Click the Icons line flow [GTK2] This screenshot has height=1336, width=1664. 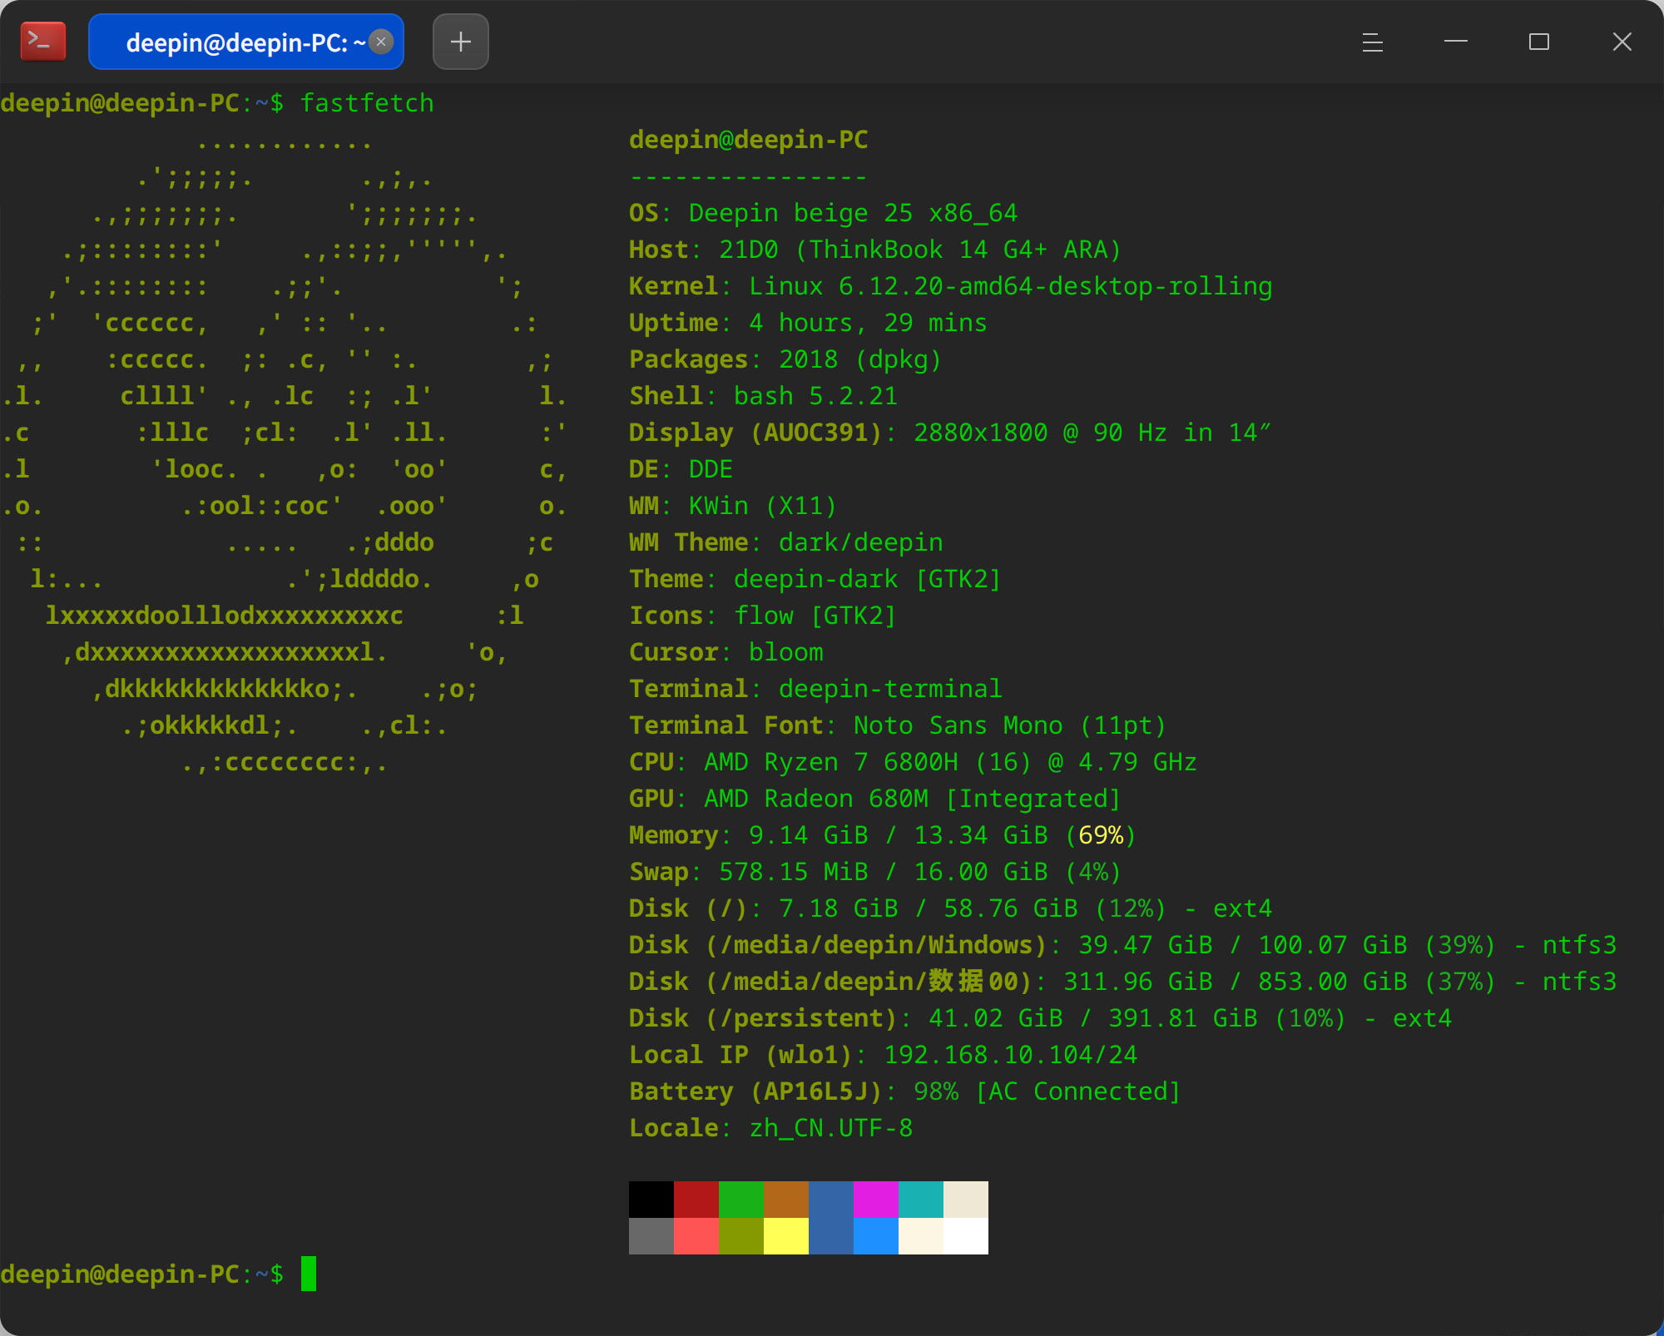(x=763, y=616)
